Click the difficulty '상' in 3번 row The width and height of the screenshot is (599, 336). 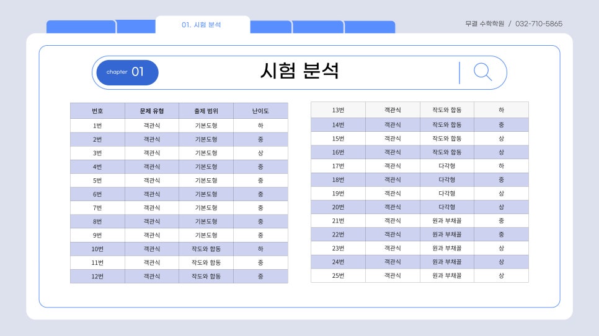pos(260,153)
